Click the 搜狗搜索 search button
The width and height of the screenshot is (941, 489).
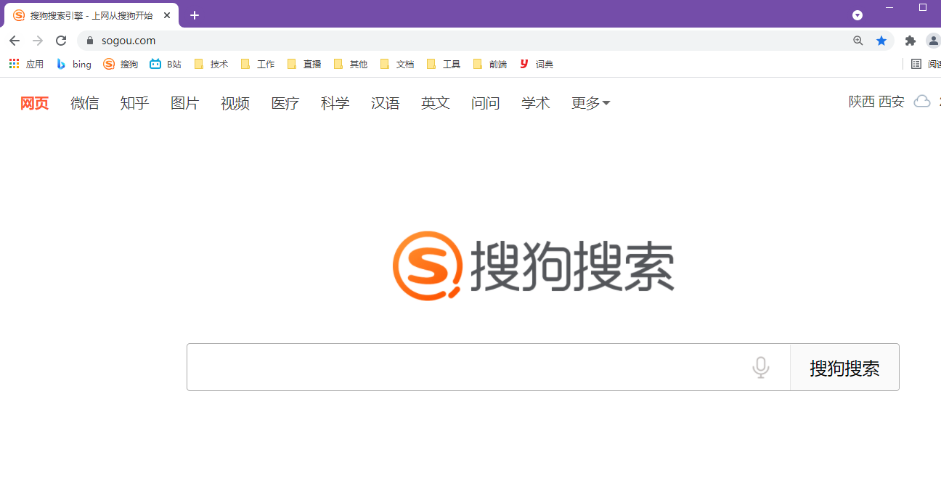tap(844, 367)
